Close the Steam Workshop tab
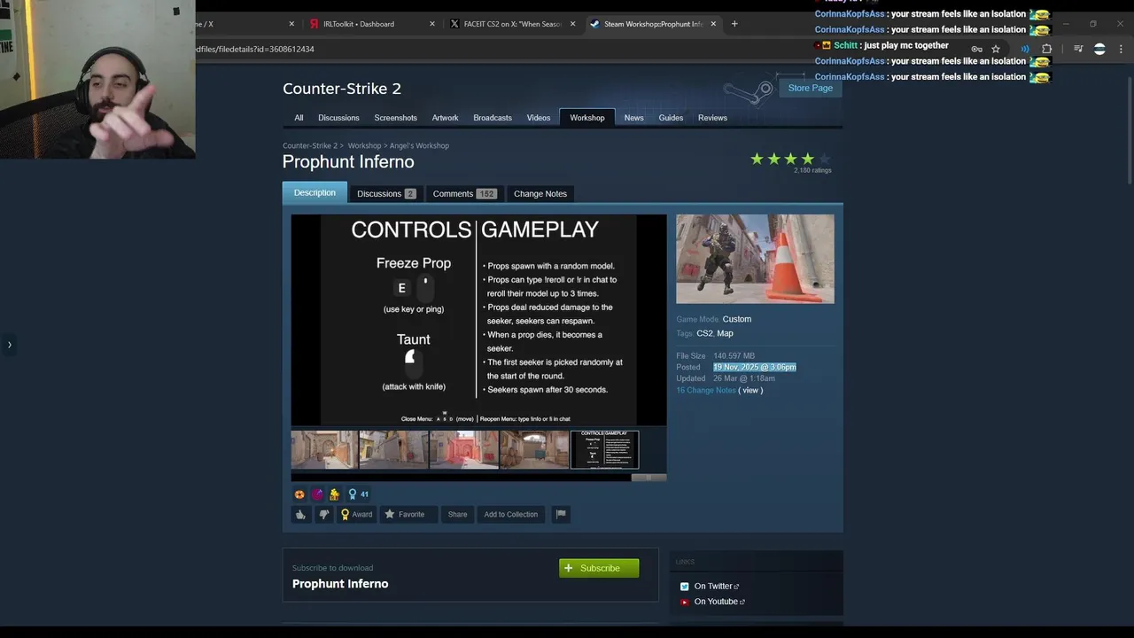 tap(713, 24)
